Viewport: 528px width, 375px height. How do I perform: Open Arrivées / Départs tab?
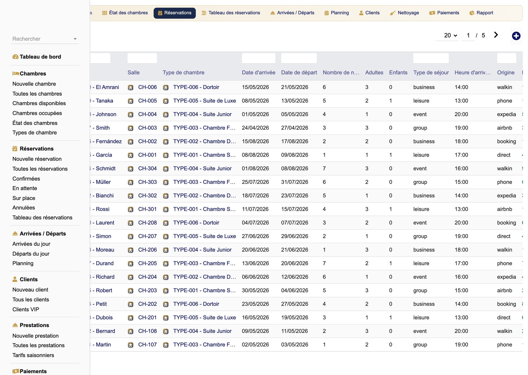pos(292,13)
